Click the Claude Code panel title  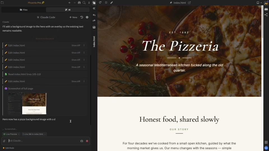[46, 17]
